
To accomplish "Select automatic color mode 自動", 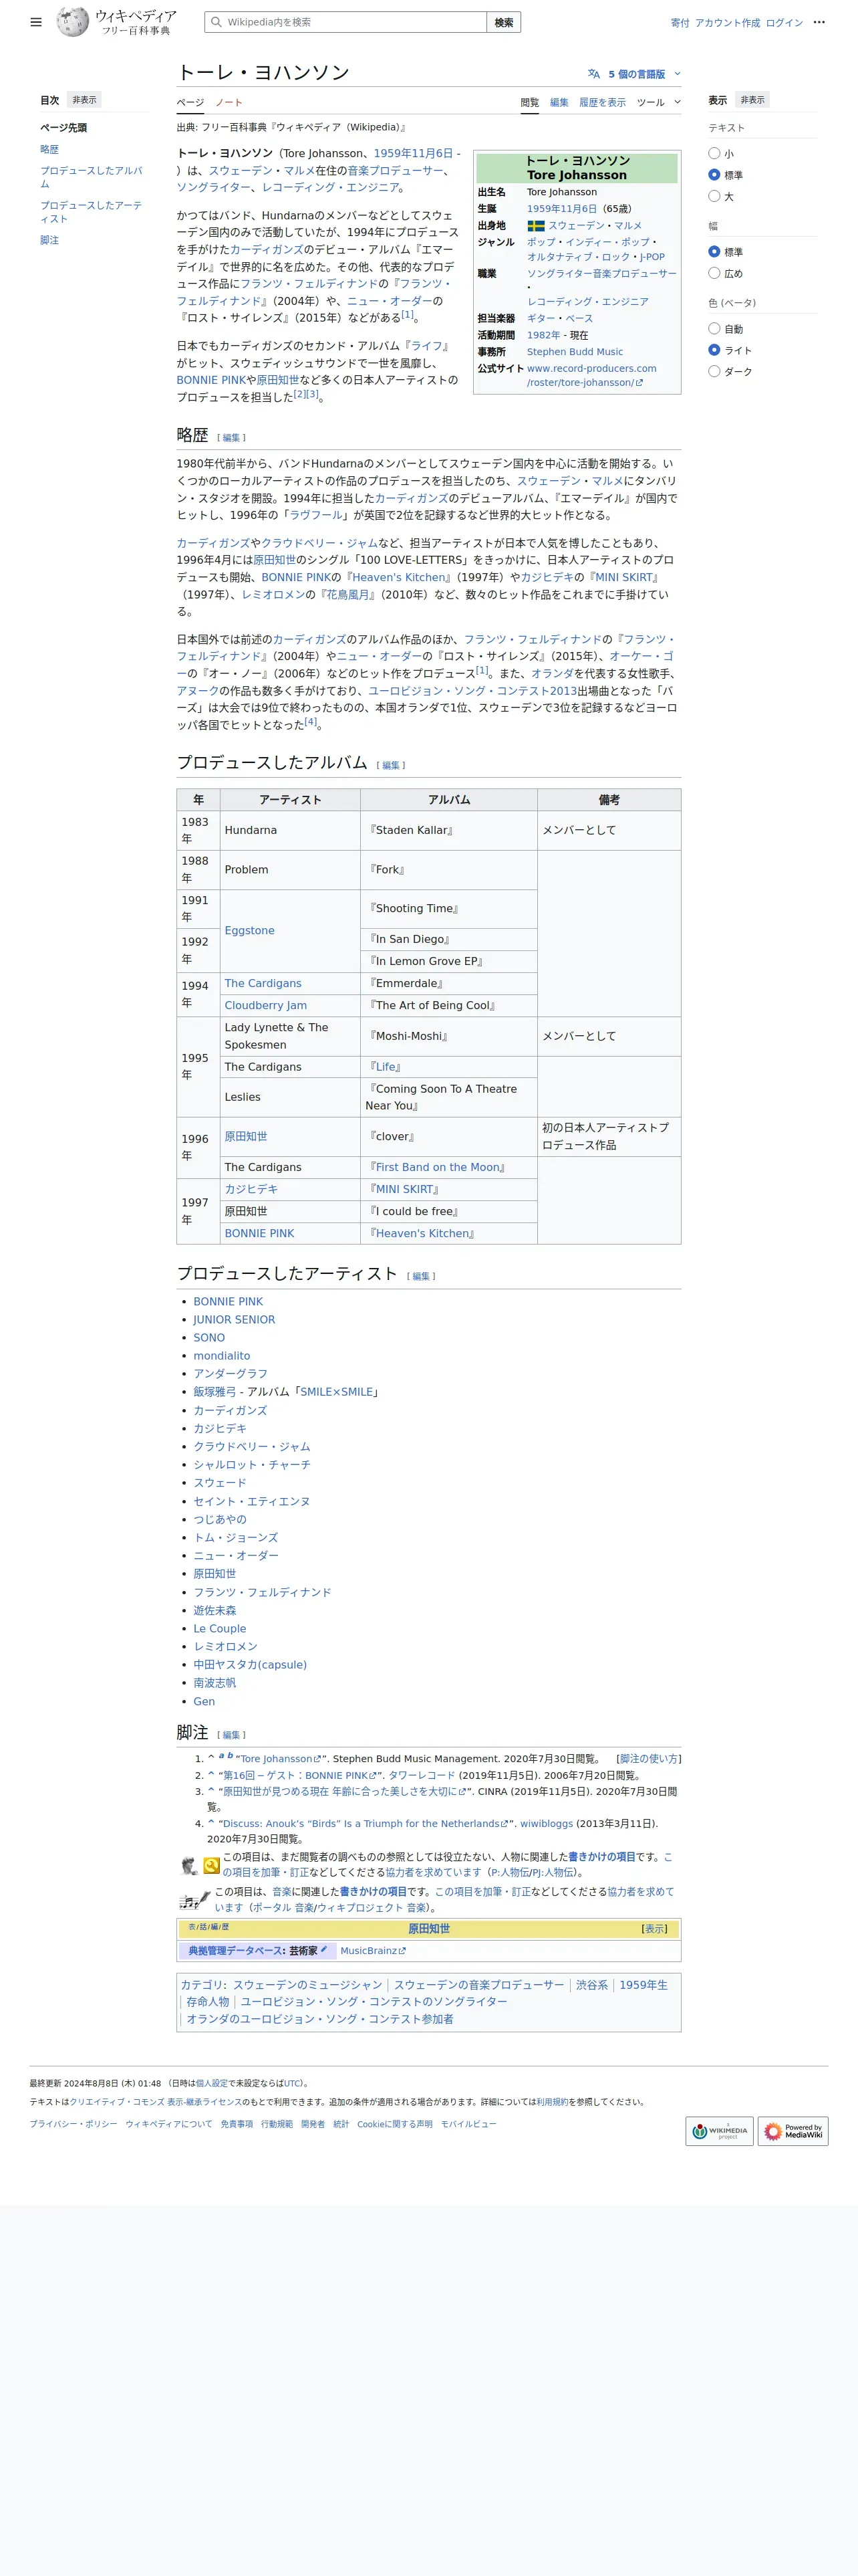I will tap(714, 328).
